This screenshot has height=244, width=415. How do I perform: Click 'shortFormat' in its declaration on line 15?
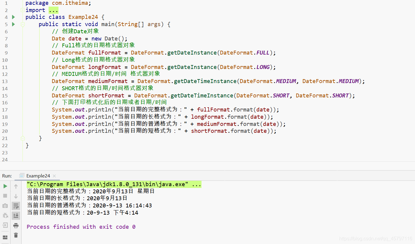click(x=106, y=96)
